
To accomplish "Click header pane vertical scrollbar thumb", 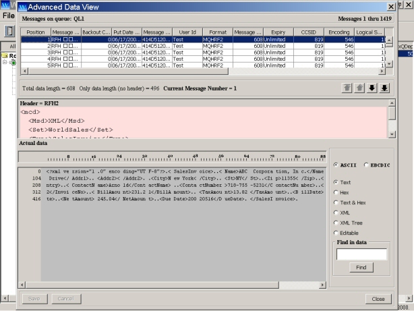I will point(392,113).
